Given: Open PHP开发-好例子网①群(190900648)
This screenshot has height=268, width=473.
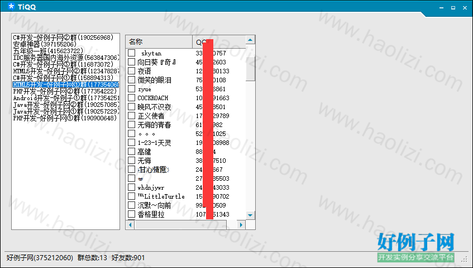Looking at the screenshot, I should pyautogui.click(x=65, y=118).
